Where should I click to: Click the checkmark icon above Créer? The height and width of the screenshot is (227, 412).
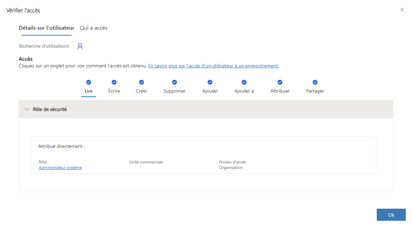pyautogui.click(x=141, y=82)
